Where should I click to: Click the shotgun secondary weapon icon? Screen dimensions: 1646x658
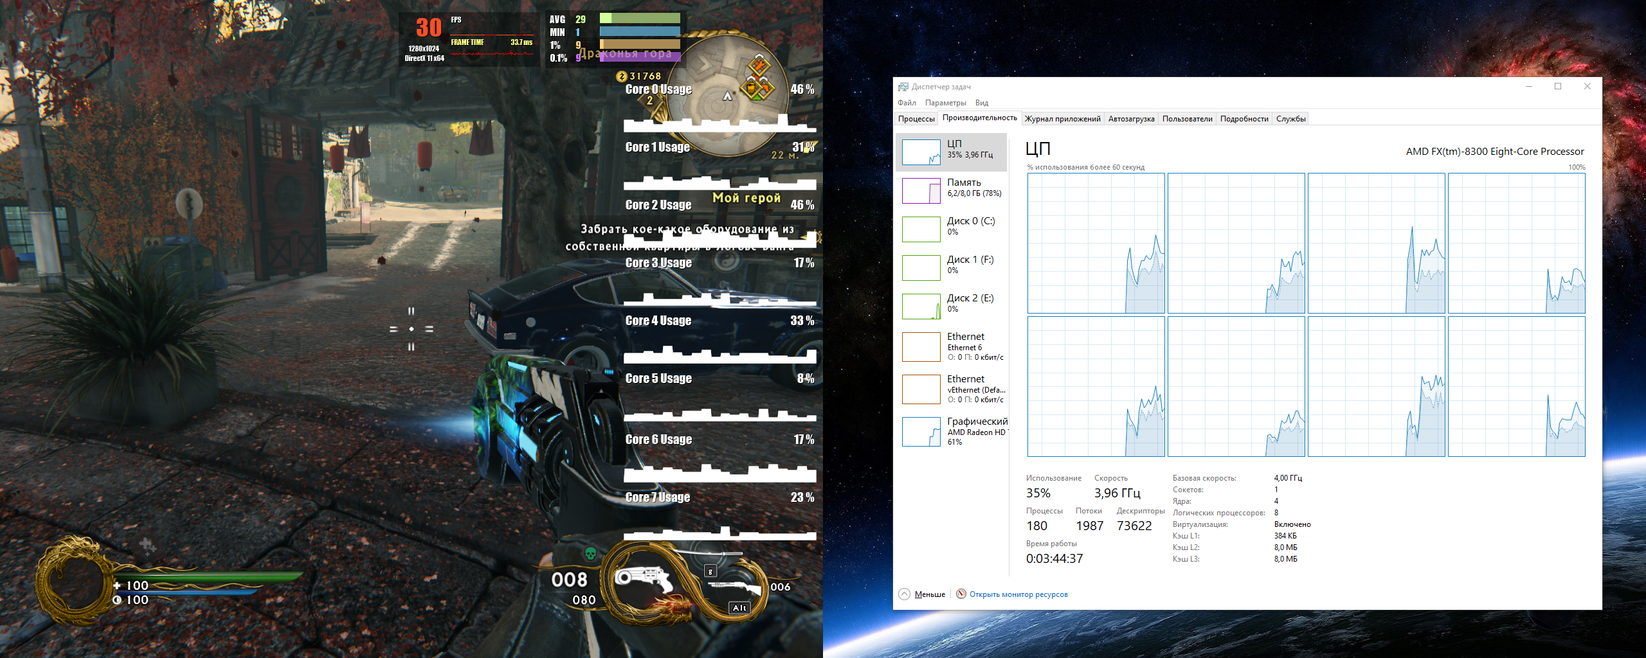pos(735,587)
